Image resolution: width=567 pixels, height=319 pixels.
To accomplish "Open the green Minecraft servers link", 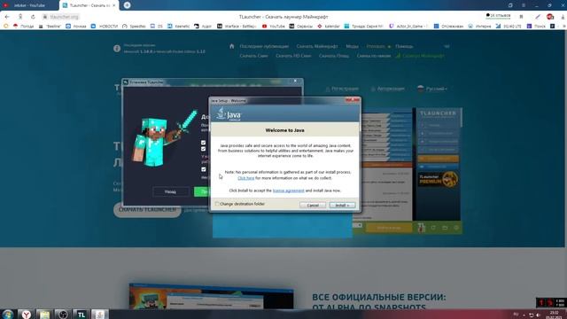I will pos(420,56).
